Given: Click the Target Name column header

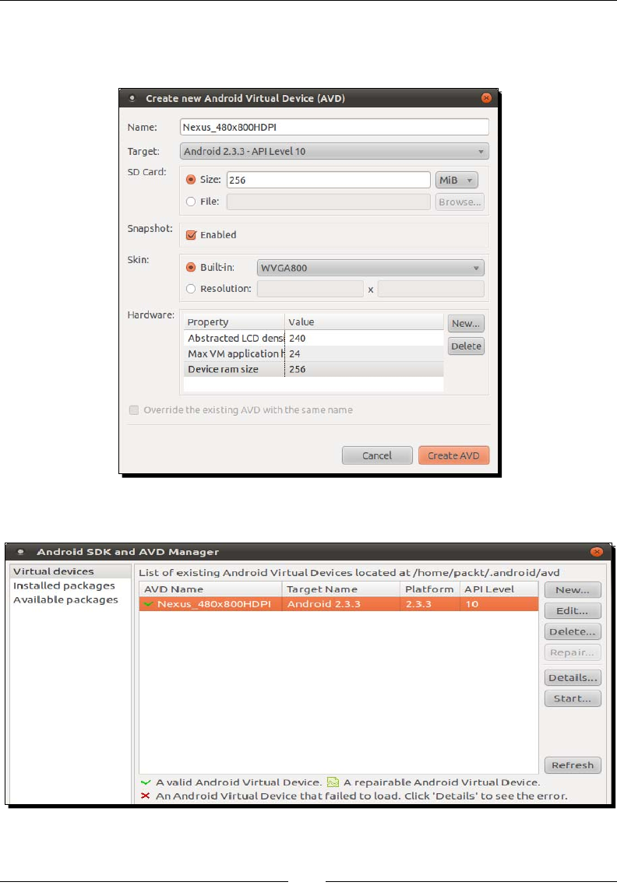Looking at the screenshot, I should [x=340, y=589].
